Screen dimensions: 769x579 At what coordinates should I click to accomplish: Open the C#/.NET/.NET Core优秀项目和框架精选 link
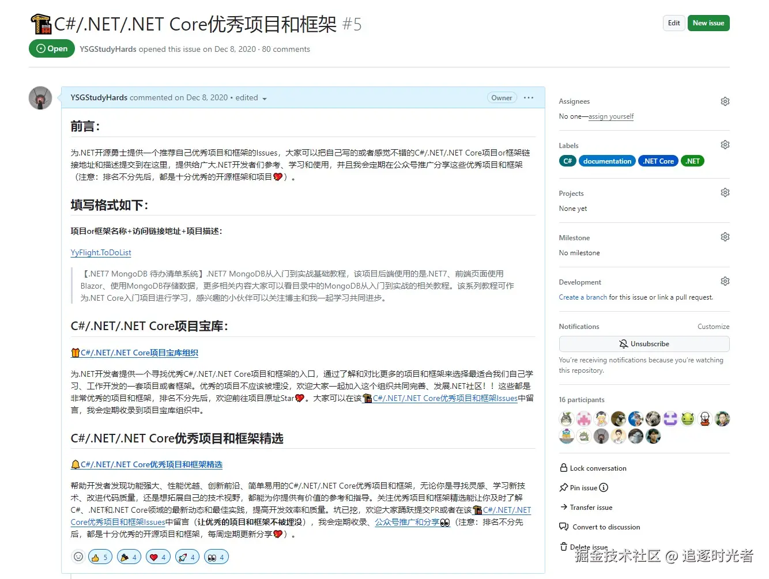click(x=146, y=465)
